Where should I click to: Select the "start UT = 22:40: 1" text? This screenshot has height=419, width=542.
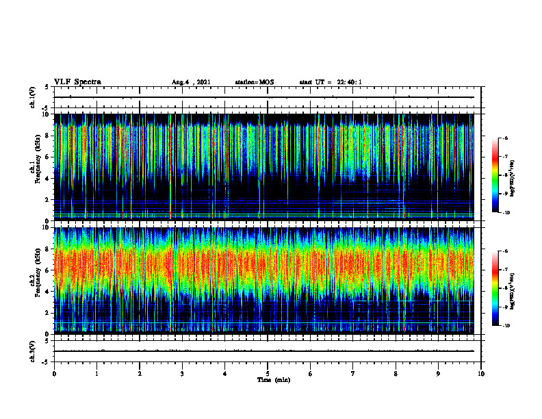tap(331, 82)
